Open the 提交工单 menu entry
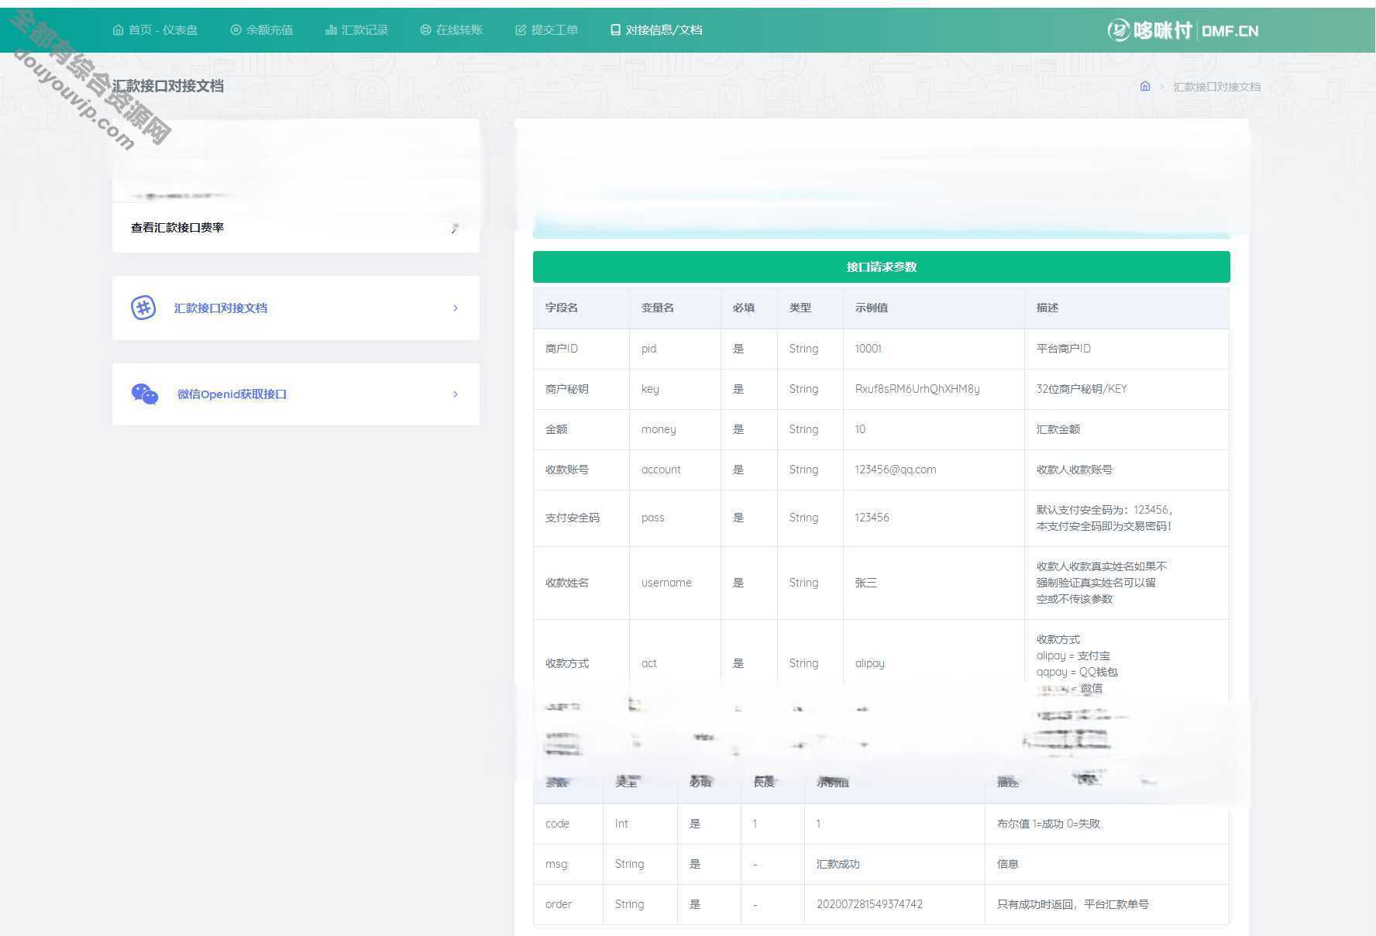The height and width of the screenshot is (936, 1376). click(x=547, y=30)
